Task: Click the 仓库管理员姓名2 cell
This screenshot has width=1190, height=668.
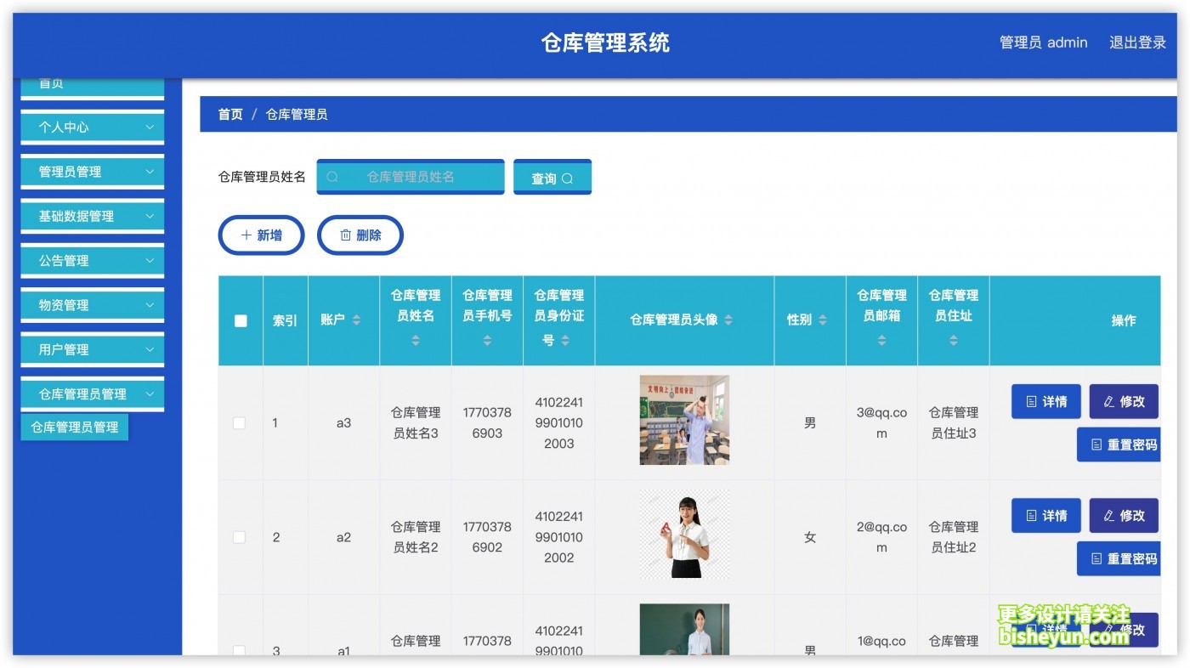Action: coord(416,537)
